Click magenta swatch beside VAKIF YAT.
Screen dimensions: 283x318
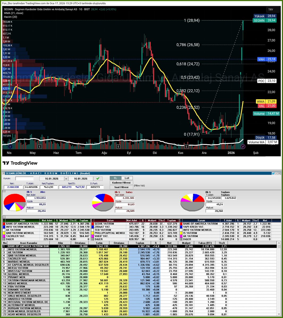click(x=92, y=236)
